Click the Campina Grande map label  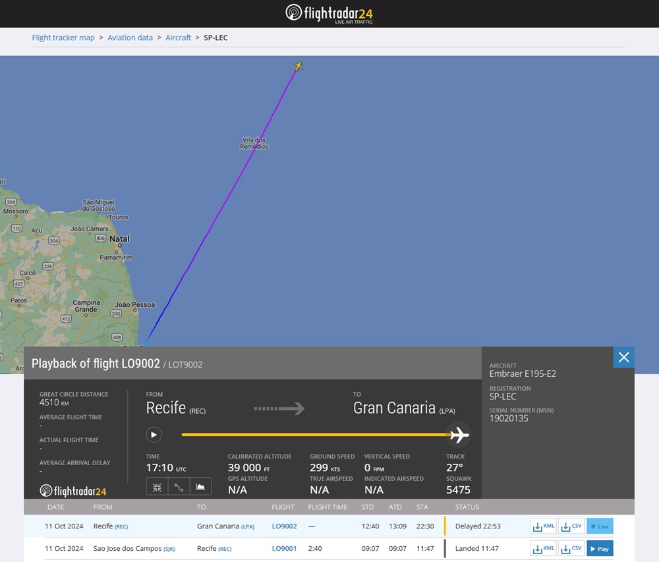[x=86, y=306]
